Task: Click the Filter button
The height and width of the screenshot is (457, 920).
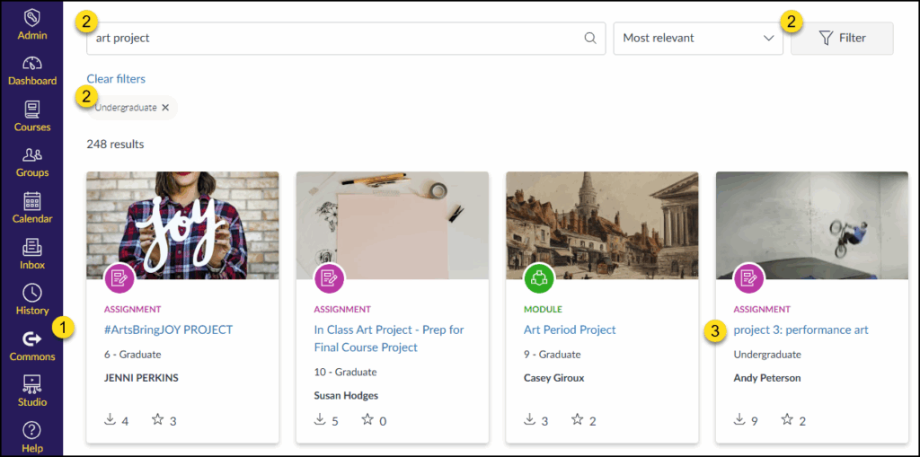Action: click(842, 38)
